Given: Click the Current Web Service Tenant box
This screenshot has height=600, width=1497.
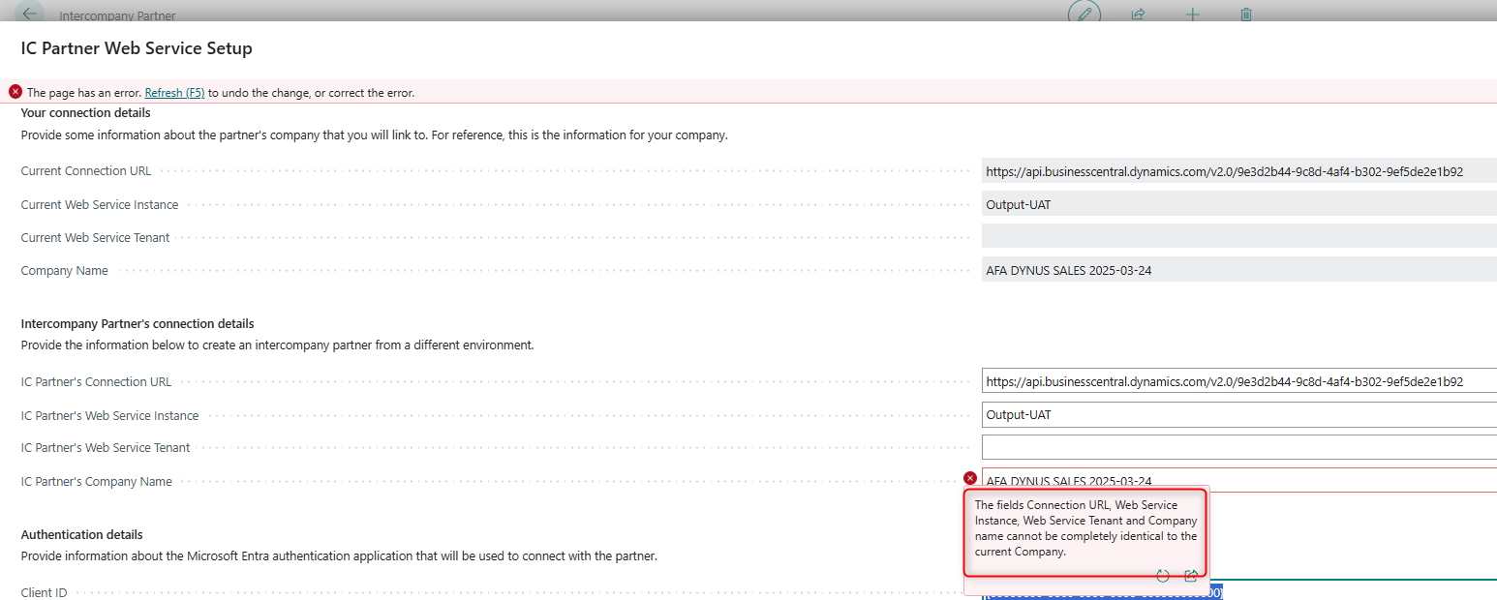Looking at the screenshot, I should 1237,237.
